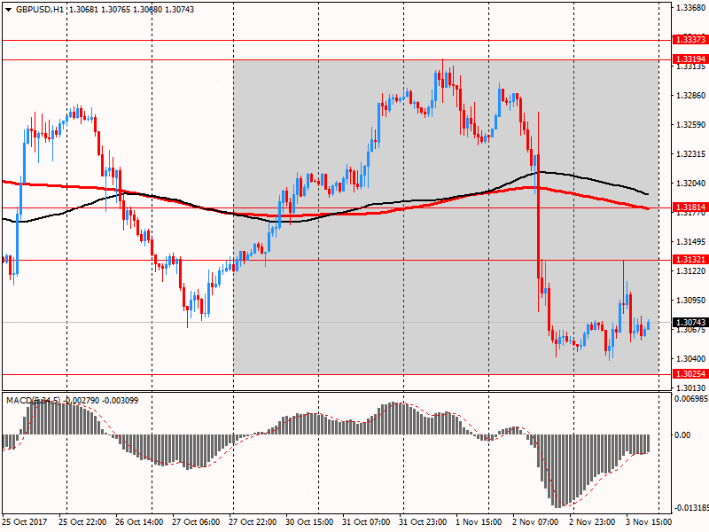Select the red 1.31321 level price tag
709x532 pixels.
pos(690,260)
